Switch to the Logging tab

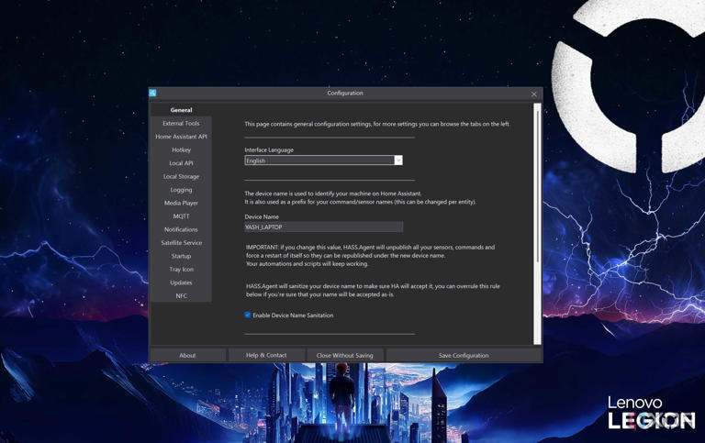pyautogui.click(x=181, y=190)
